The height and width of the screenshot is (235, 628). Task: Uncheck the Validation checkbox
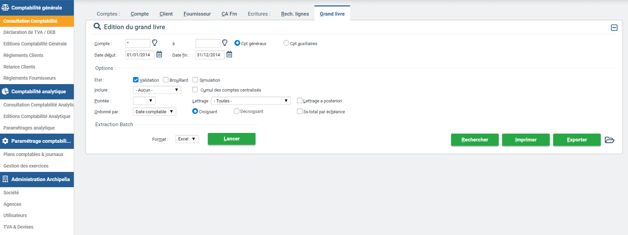click(x=136, y=80)
